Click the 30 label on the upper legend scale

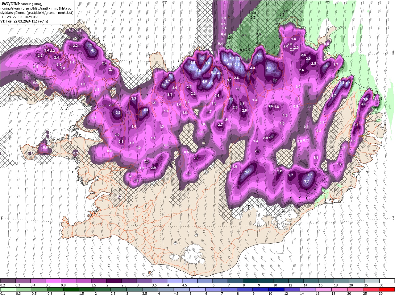pos(382,285)
